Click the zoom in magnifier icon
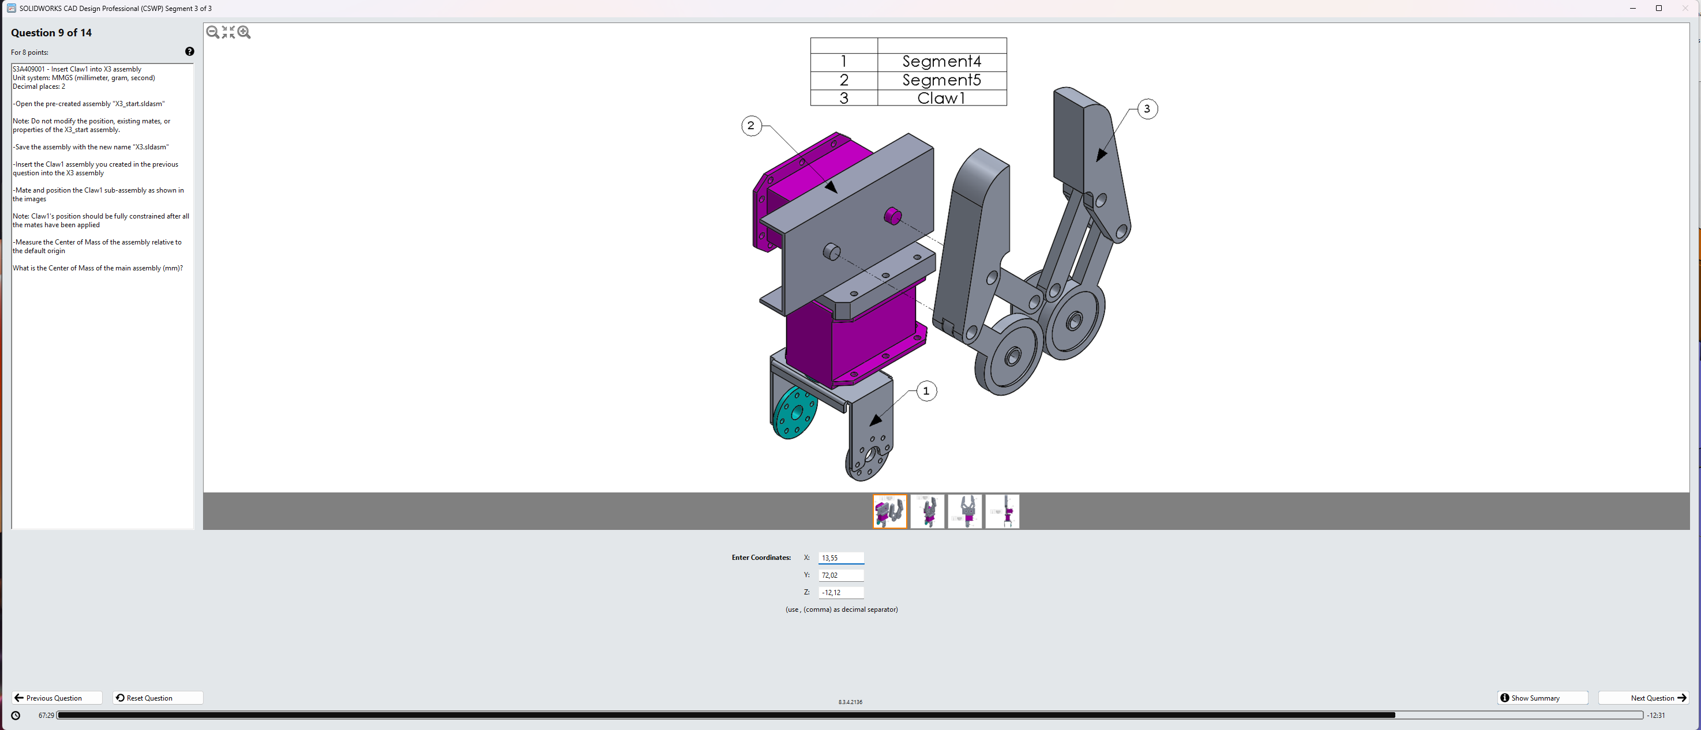 coord(245,32)
